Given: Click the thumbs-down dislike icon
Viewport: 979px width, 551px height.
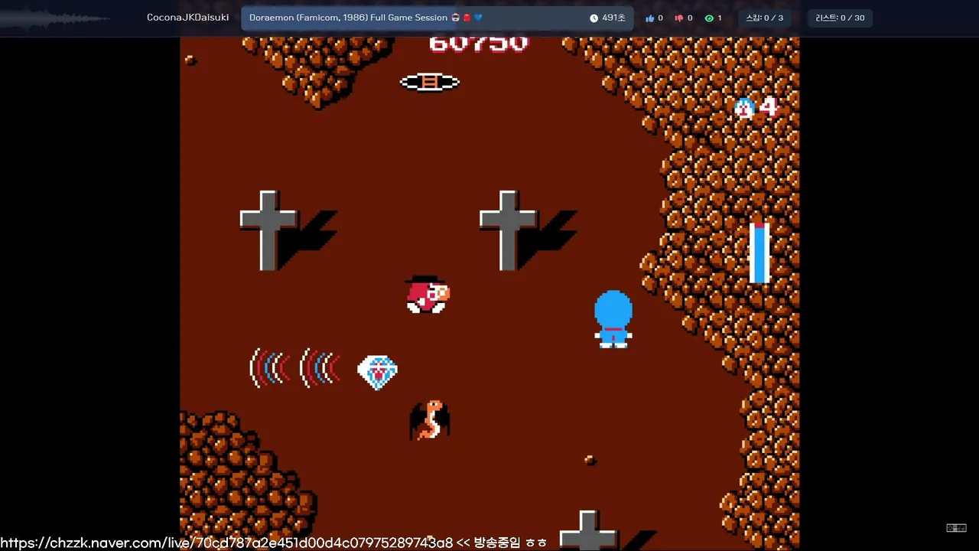Looking at the screenshot, I should pos(678,18).
